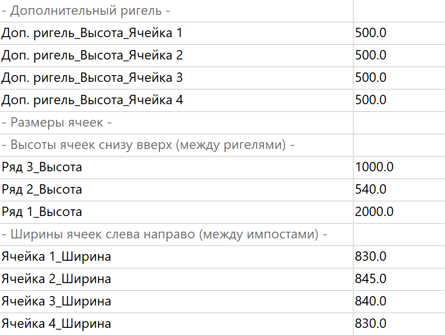Edit value of Доп. ригель_Высота_Ячейка 3
The width and height of the screenshot is (445, 335).
[x=399, y=78]
